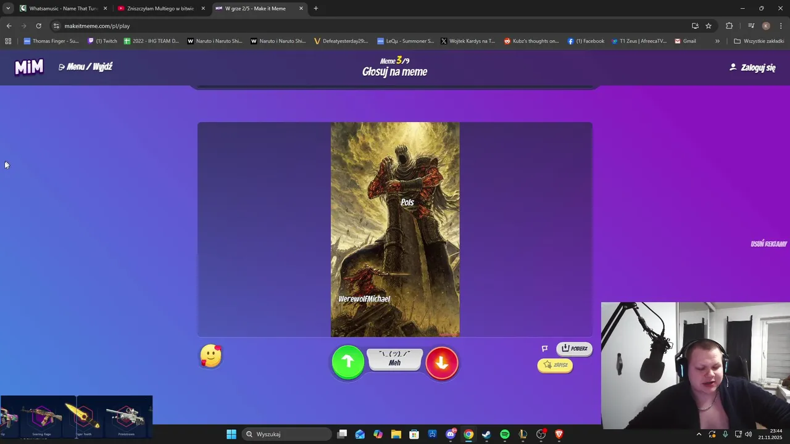Open League of Legends taskbar icon
The width and height of the screenshot is (790, 444).
pos(523,434)
